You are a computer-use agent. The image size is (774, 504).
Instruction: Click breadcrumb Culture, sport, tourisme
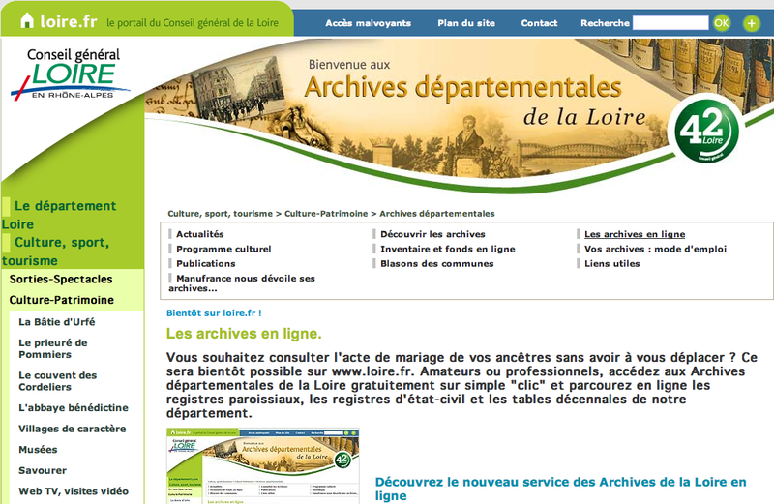(220, 214)
